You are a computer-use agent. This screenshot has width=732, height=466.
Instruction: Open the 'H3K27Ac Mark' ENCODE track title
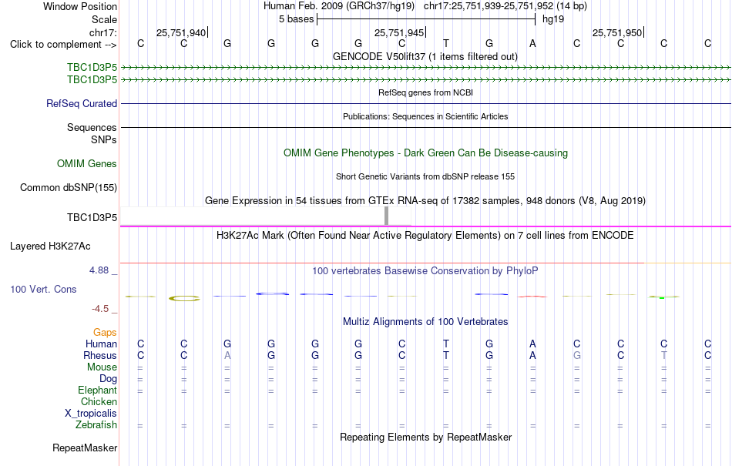point(425,235)
